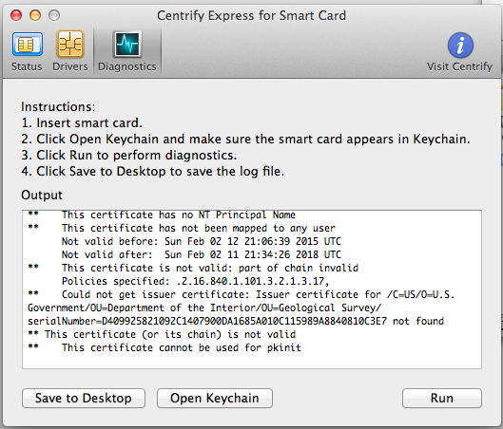
Task: Click the empty area below the output text
Action: pyautogui.click(x=252, y=361)
